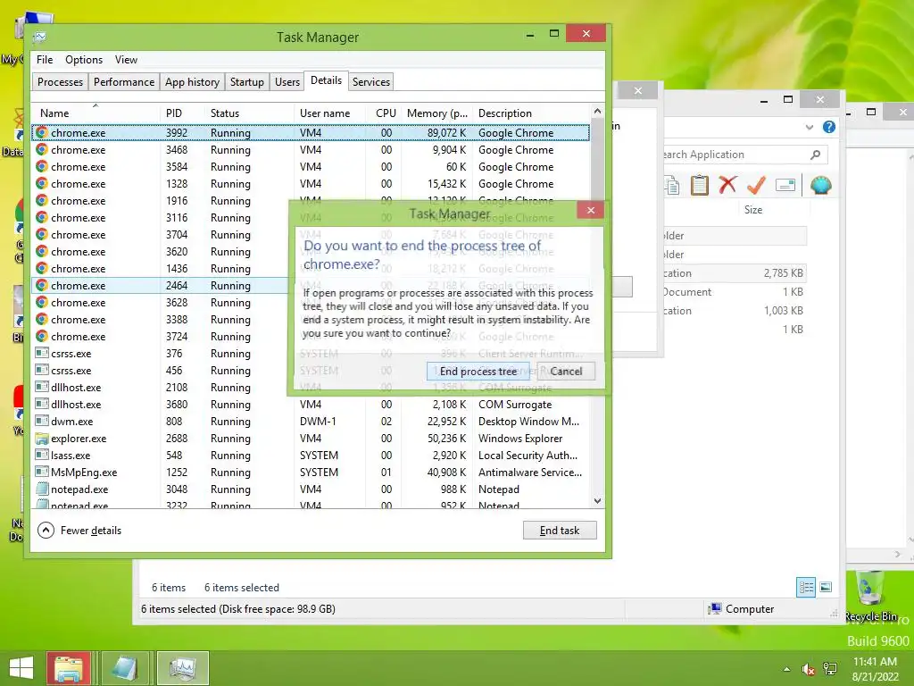This screenshot has height=686, width=914.
Task: Open Task Manager taskbar button
Action: pyautogui.click(x=182, y=668)
